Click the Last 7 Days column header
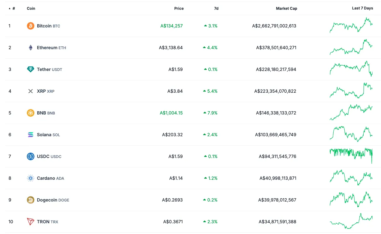 pyautogui.click(x=362, y=8)
